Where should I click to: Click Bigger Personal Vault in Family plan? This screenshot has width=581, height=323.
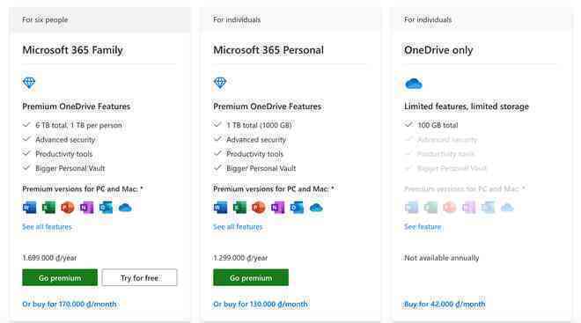70,168
